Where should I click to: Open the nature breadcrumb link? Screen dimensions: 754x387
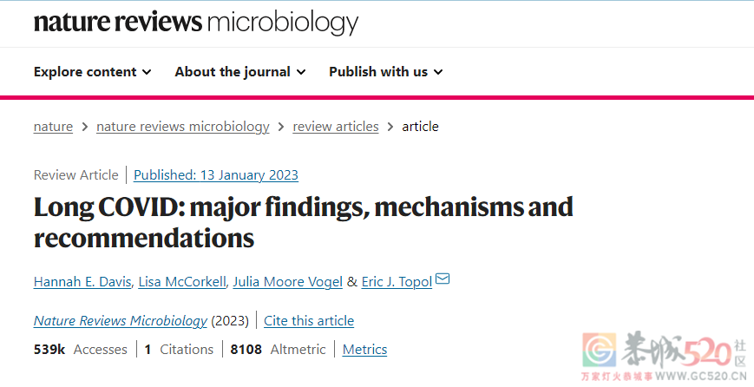54,127
